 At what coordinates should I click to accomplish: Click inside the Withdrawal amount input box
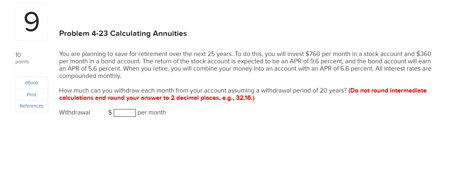coord(125,113)
